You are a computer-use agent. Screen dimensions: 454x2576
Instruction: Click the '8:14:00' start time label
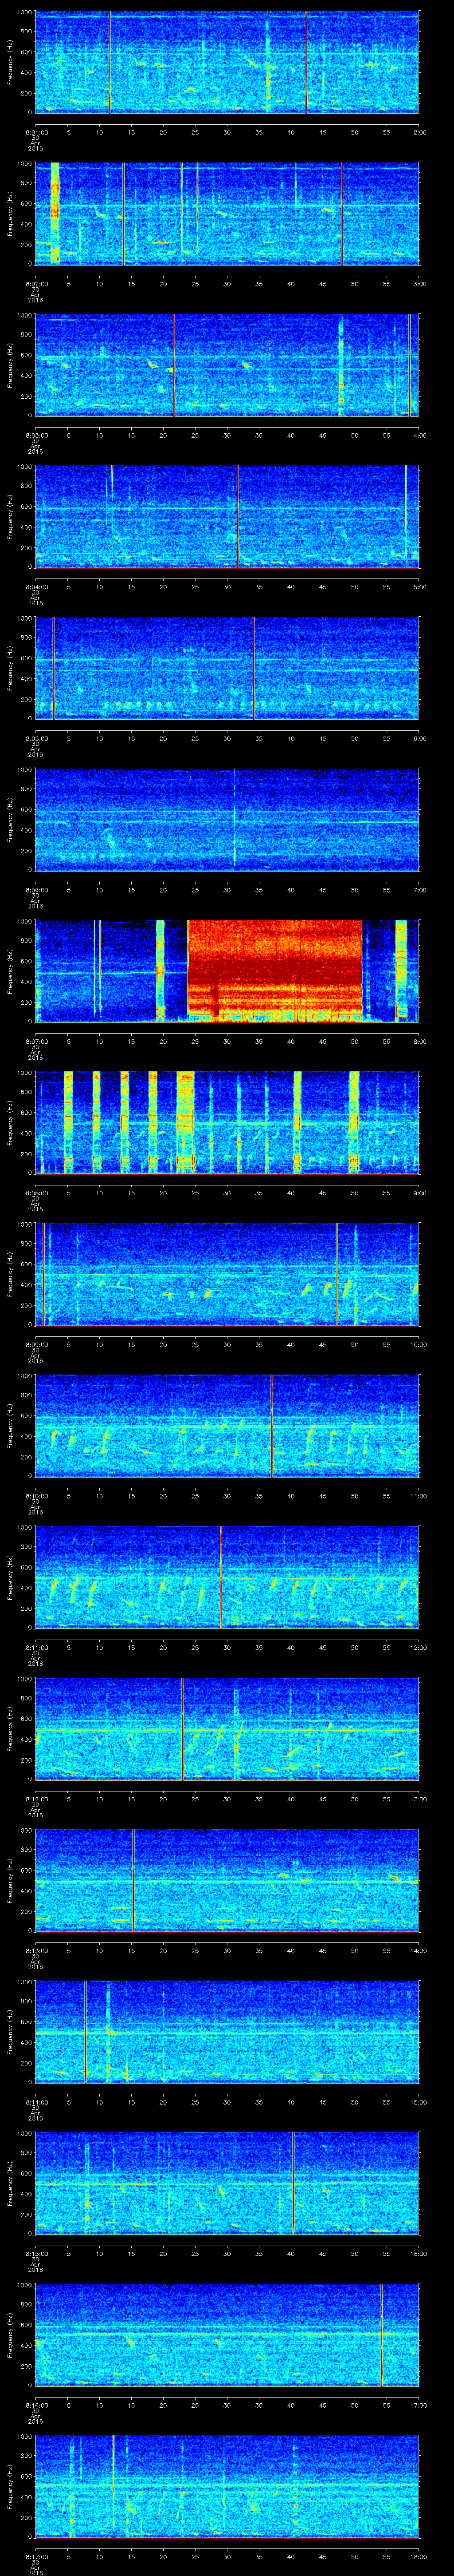[x=36, y=2102]
